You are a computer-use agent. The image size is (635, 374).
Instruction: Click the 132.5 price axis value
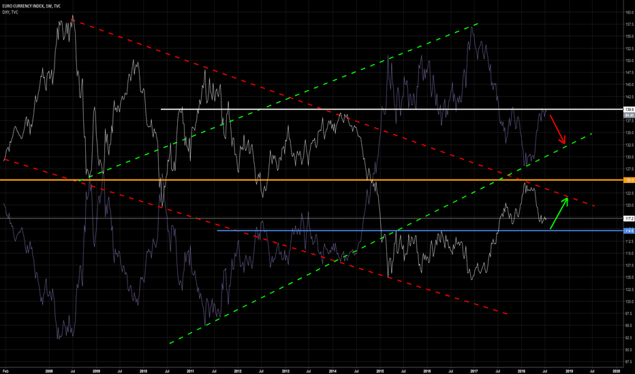point(630,145)
